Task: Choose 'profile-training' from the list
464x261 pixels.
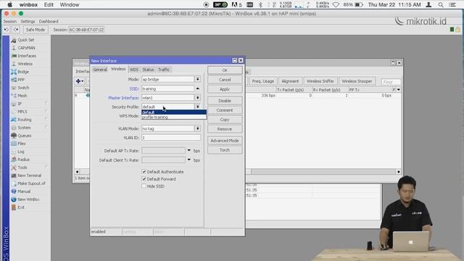Action: [174, 117]
